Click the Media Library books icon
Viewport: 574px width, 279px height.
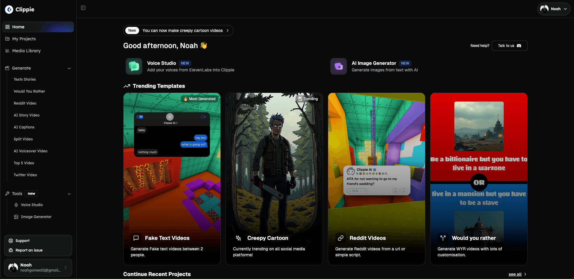[7, 51]
